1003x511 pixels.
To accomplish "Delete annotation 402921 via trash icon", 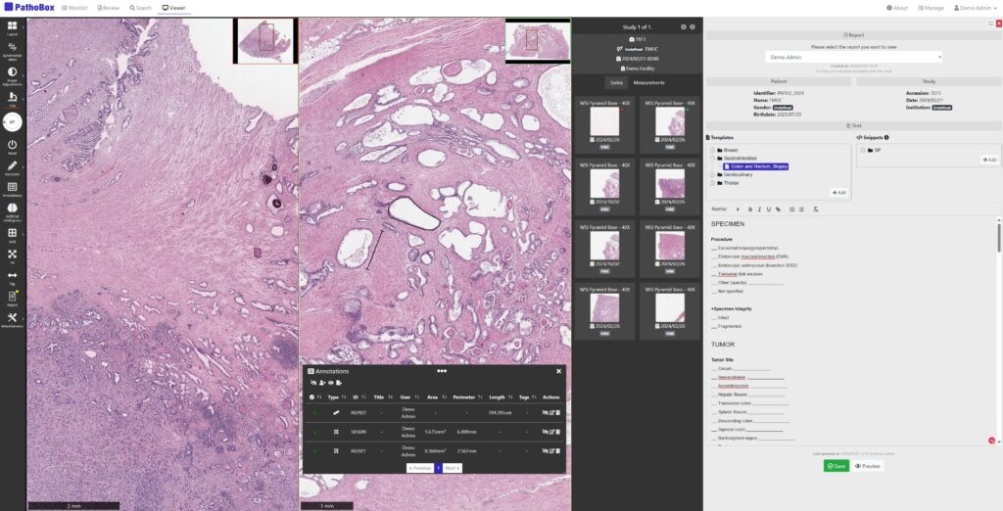I will [557, 451].
